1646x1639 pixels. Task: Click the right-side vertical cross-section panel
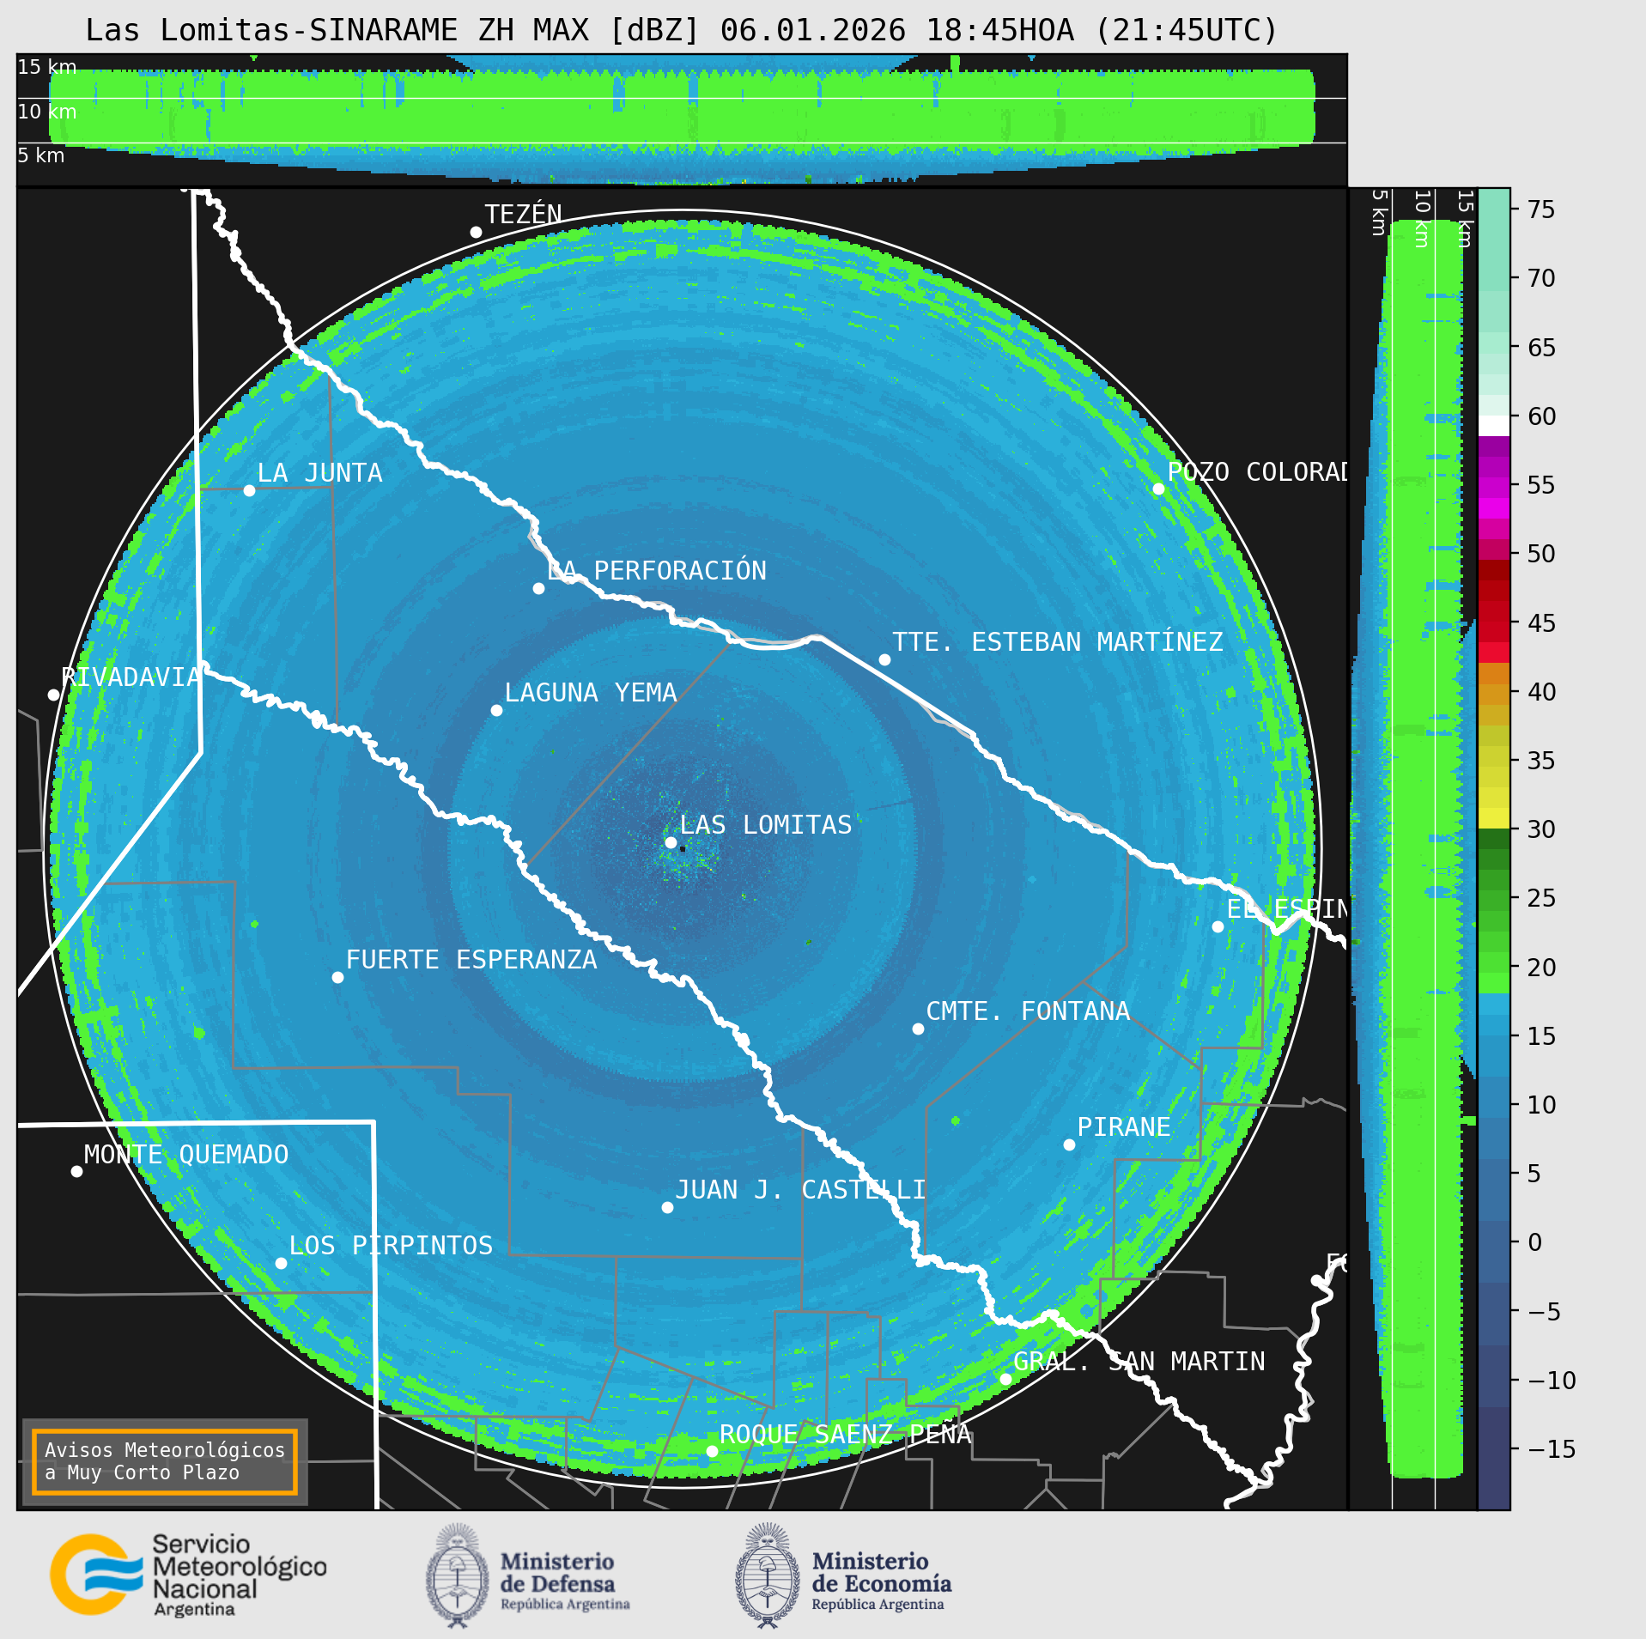point(1412,848)
